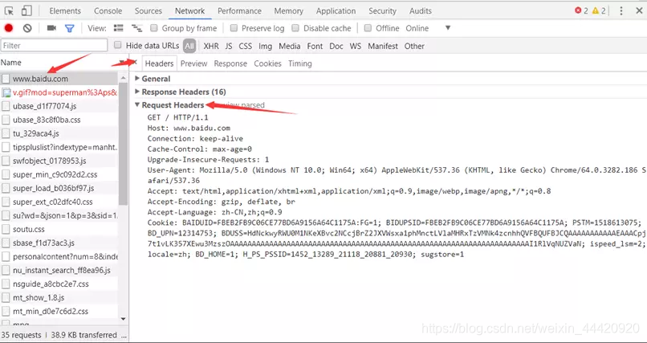Select the Headers detail tab
The height and width of the screenshot is (343, 647).
pos(159,63)
